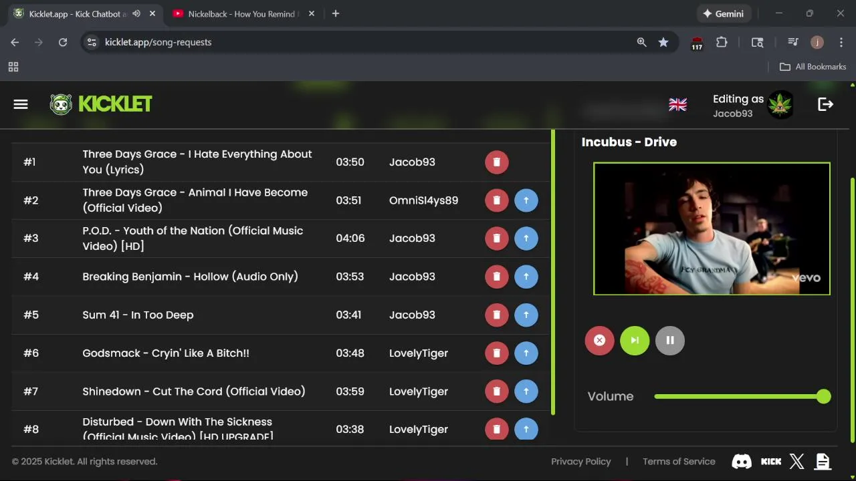Viewport: 856px width, 481px height.
Task: Delete song #1 Three Days Grace request
Action: point(496,162)
